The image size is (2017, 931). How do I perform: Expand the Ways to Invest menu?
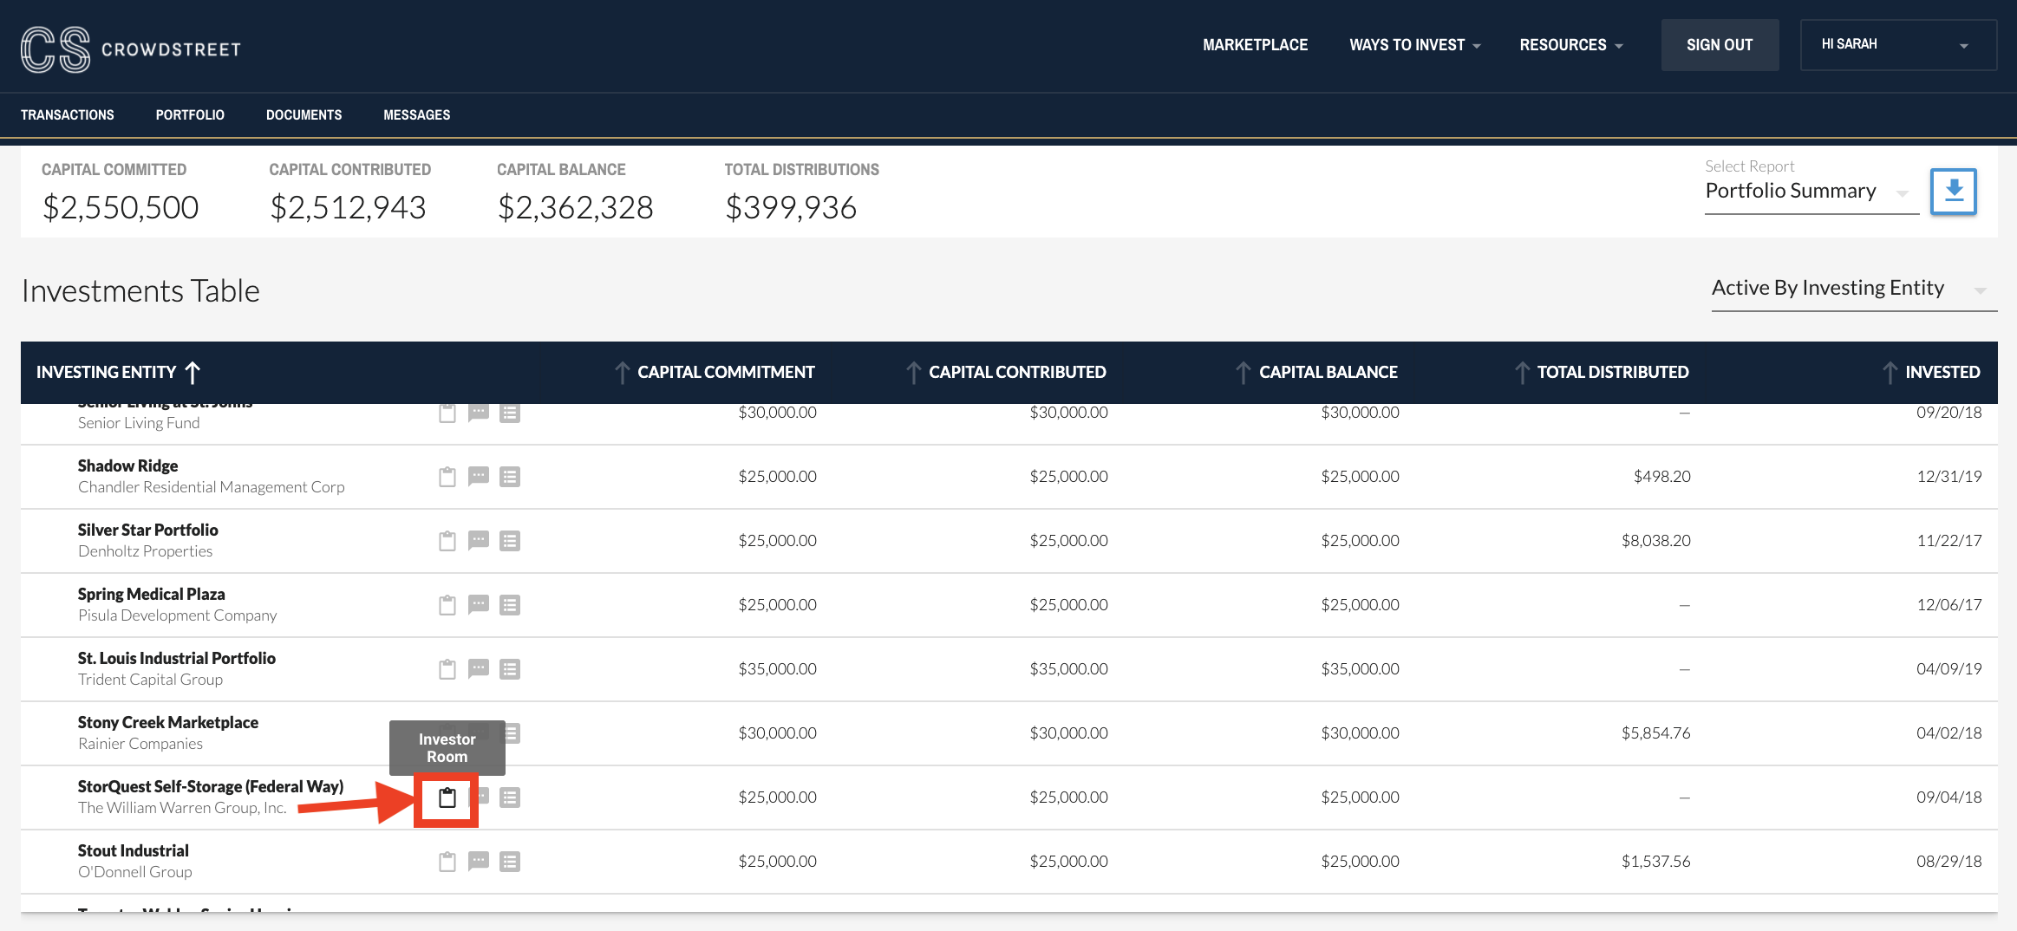[x=1415, y=45]
